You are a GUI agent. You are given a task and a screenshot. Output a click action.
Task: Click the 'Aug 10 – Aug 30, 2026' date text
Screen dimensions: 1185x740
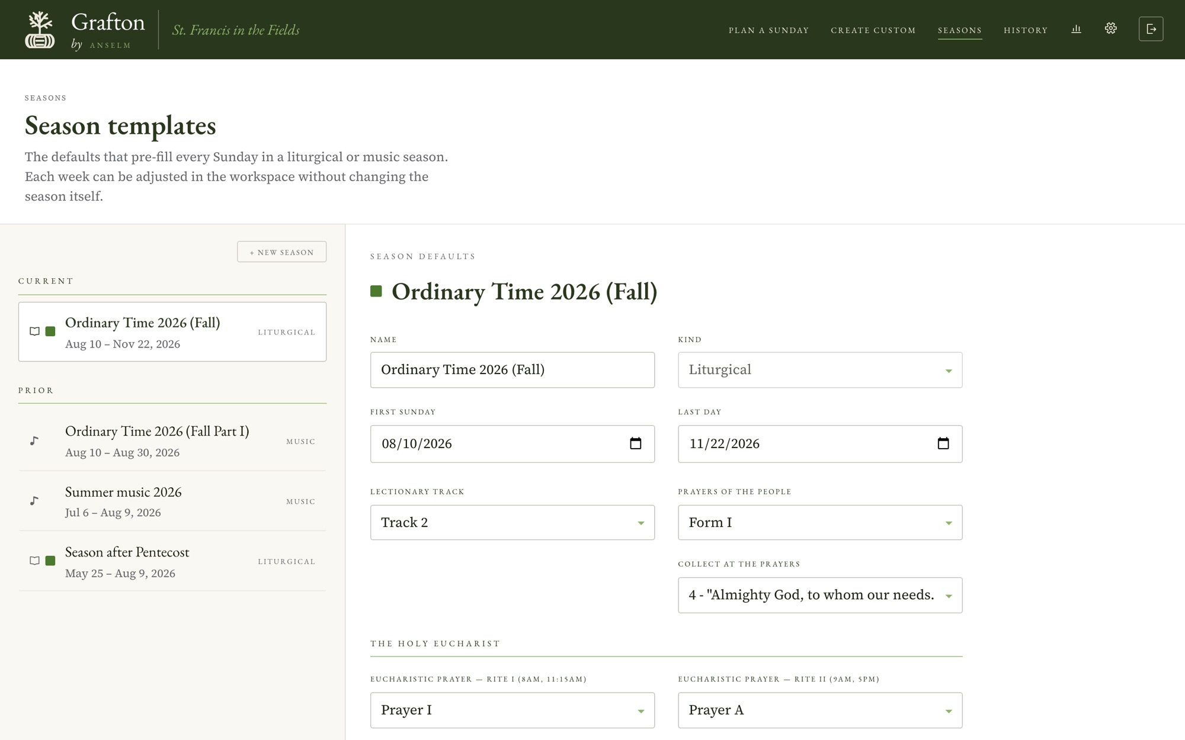click(122, 452)
